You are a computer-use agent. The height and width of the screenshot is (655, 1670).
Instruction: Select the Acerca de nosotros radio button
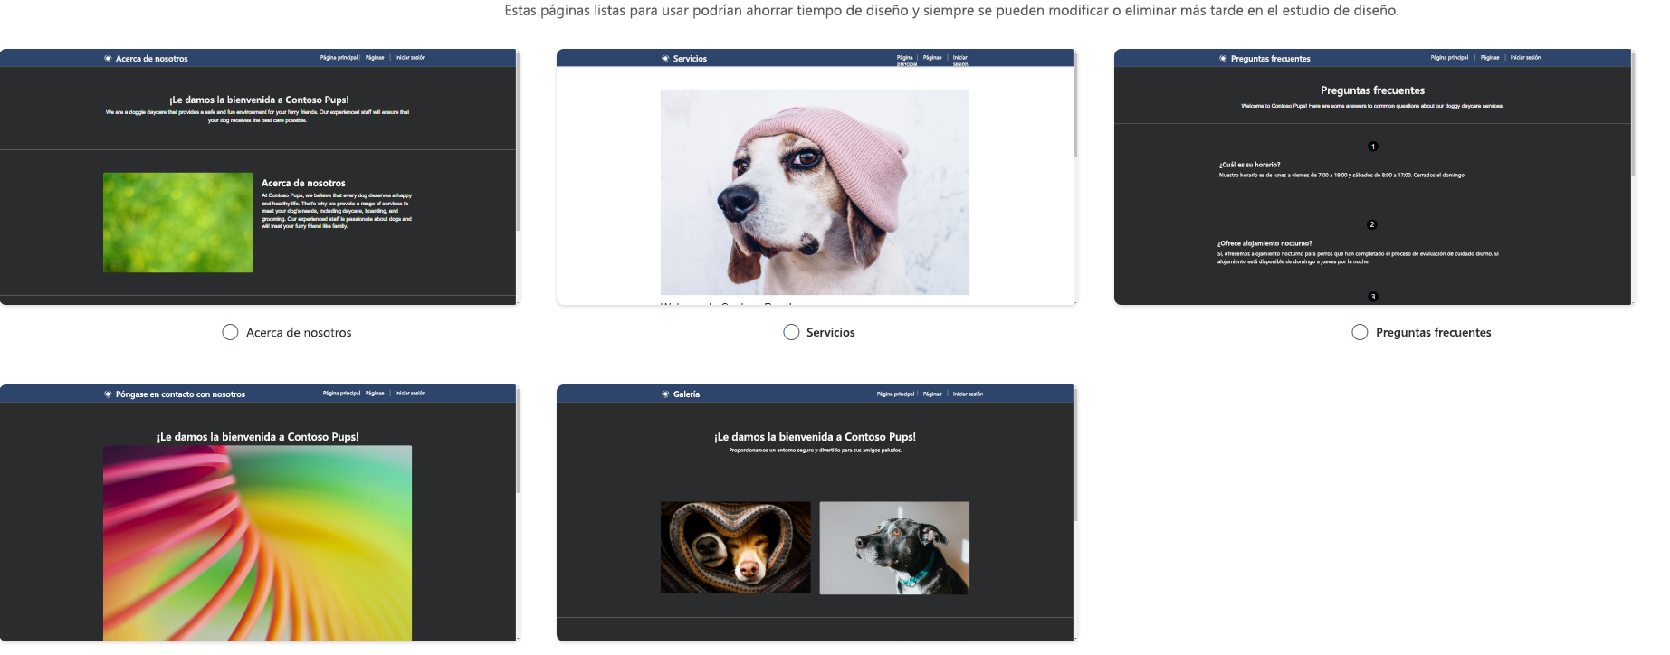230,332
